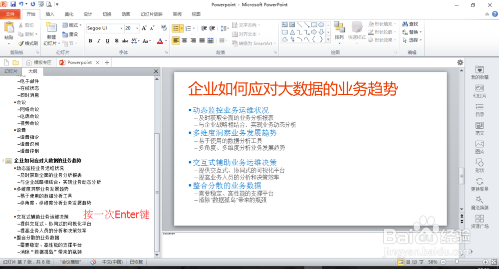The height and width of the screenshot is (269, 499).
Task: Apply red font color swatch
Action: tap(160, 41)
